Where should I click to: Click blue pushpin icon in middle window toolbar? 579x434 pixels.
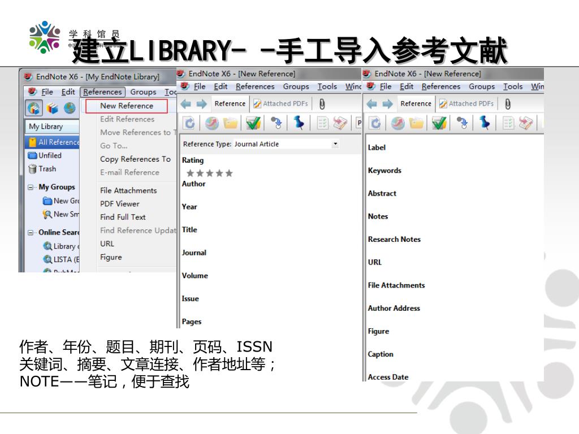[x=299, y=123]
